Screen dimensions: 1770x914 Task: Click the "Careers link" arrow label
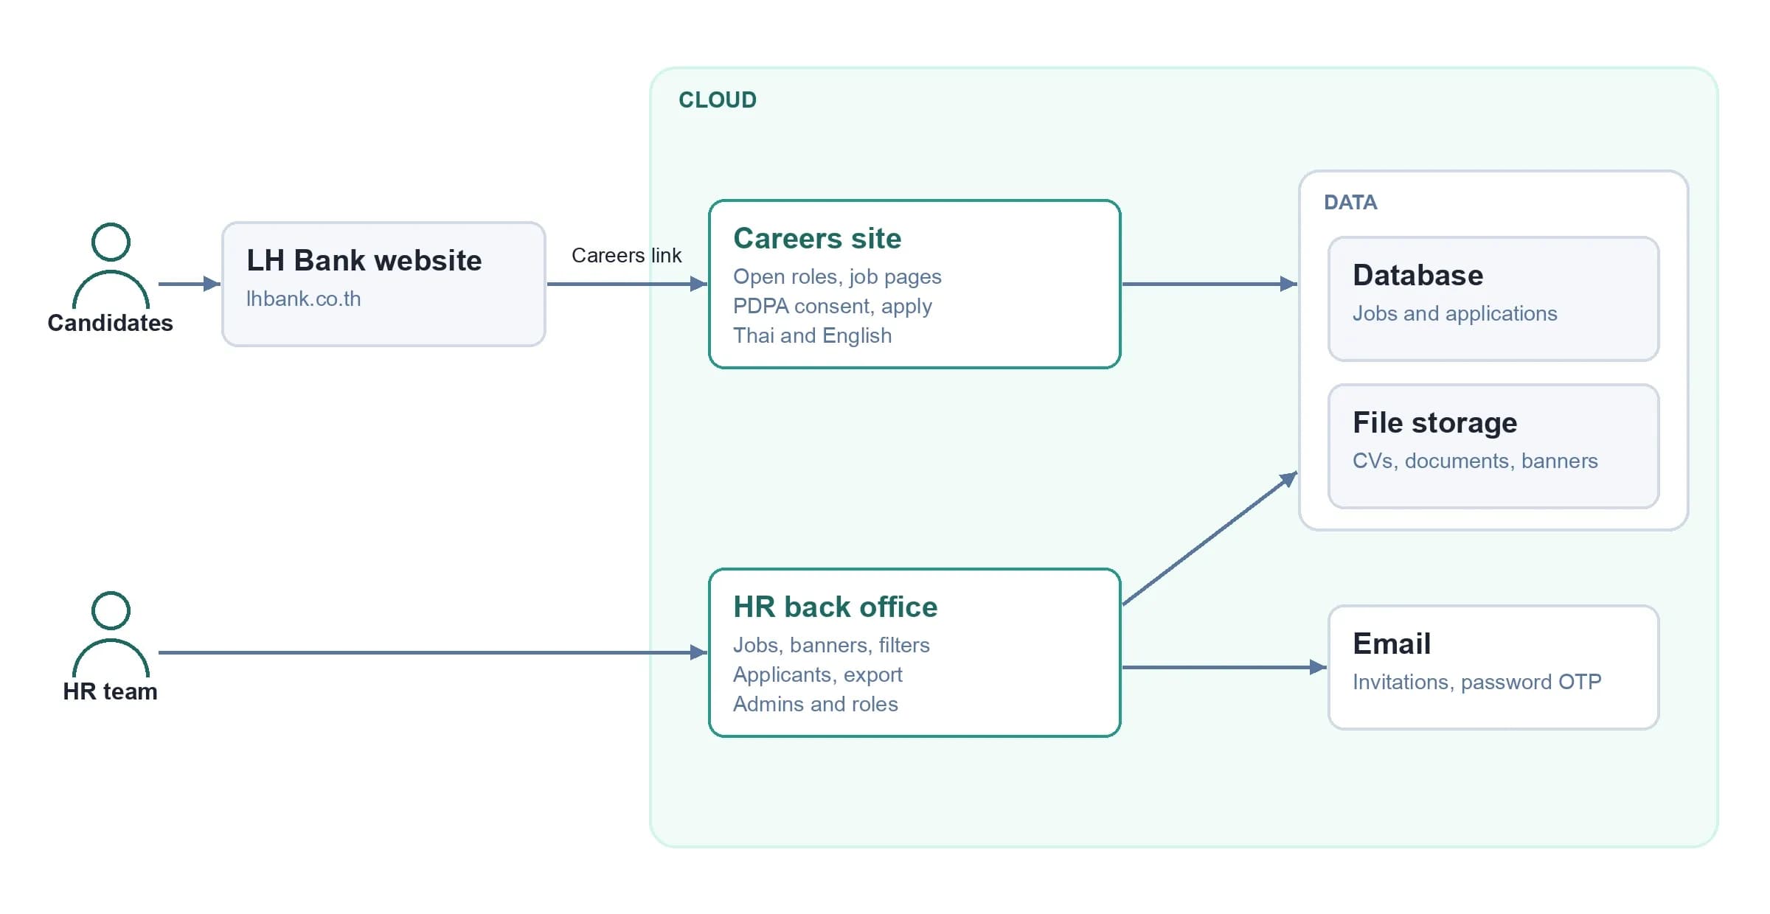626,255
